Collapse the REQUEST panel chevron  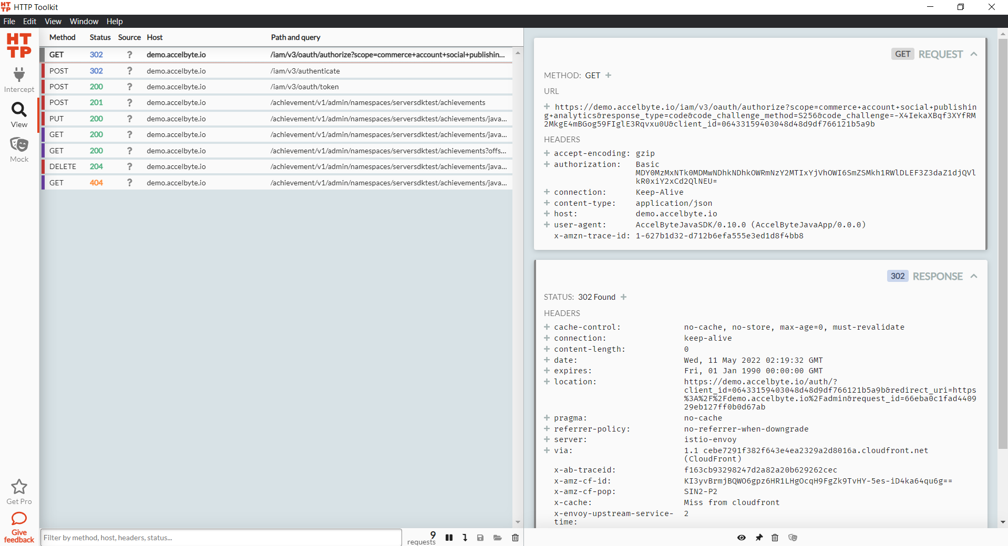pyautogui.click(x=974, y=54)
